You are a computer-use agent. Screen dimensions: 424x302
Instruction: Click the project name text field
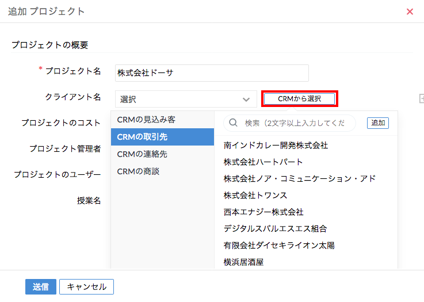[212, 73]
